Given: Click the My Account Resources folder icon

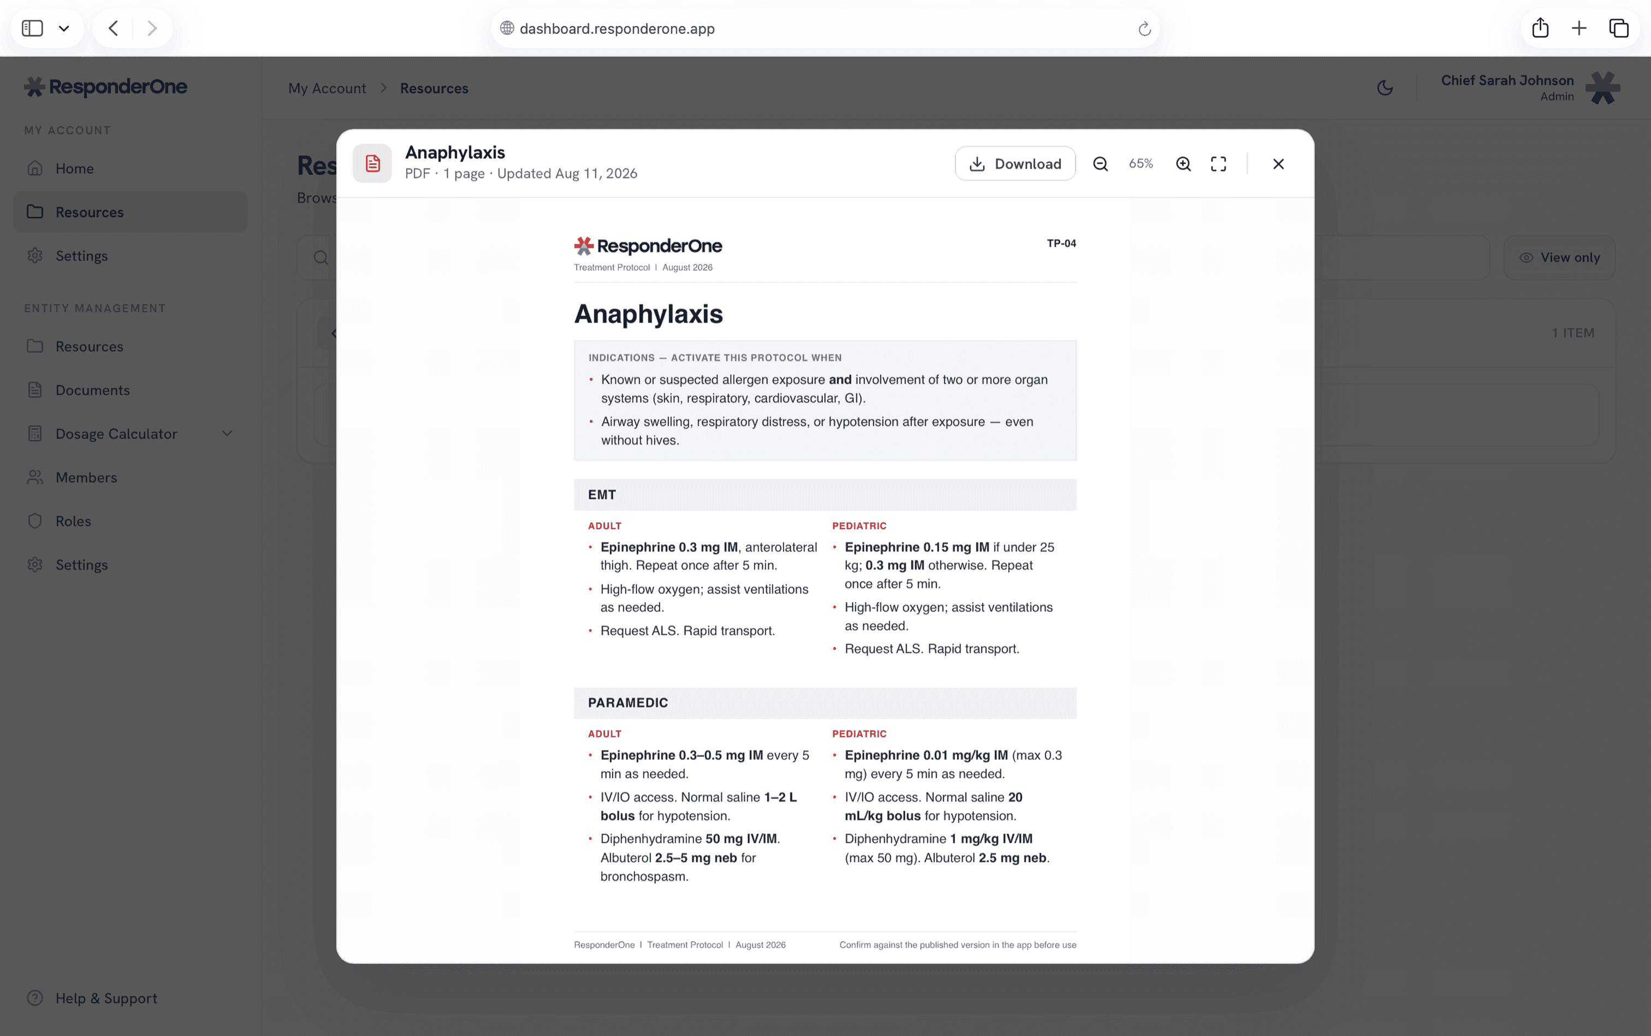Looking at the screenshot, I should [x=35, y=212].
